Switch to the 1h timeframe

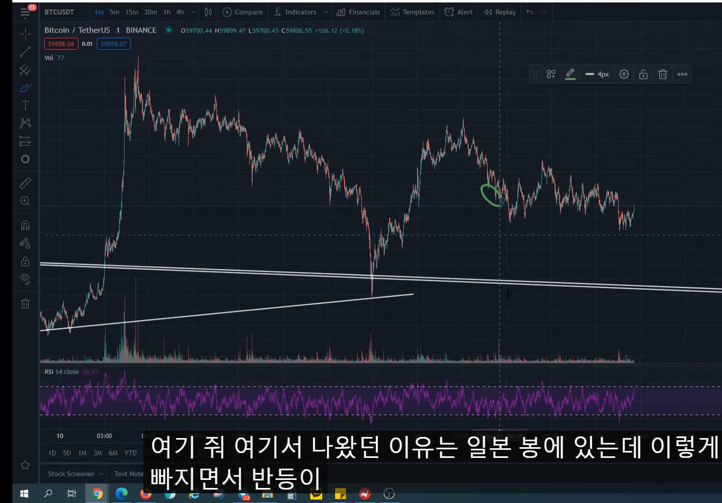(167, 12)
